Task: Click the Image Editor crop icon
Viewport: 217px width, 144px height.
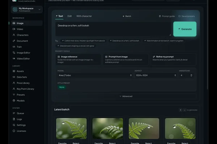Action: tap(14, 53)
